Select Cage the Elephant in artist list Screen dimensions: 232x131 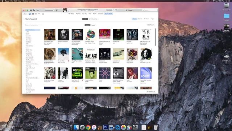tap(30, 68)
